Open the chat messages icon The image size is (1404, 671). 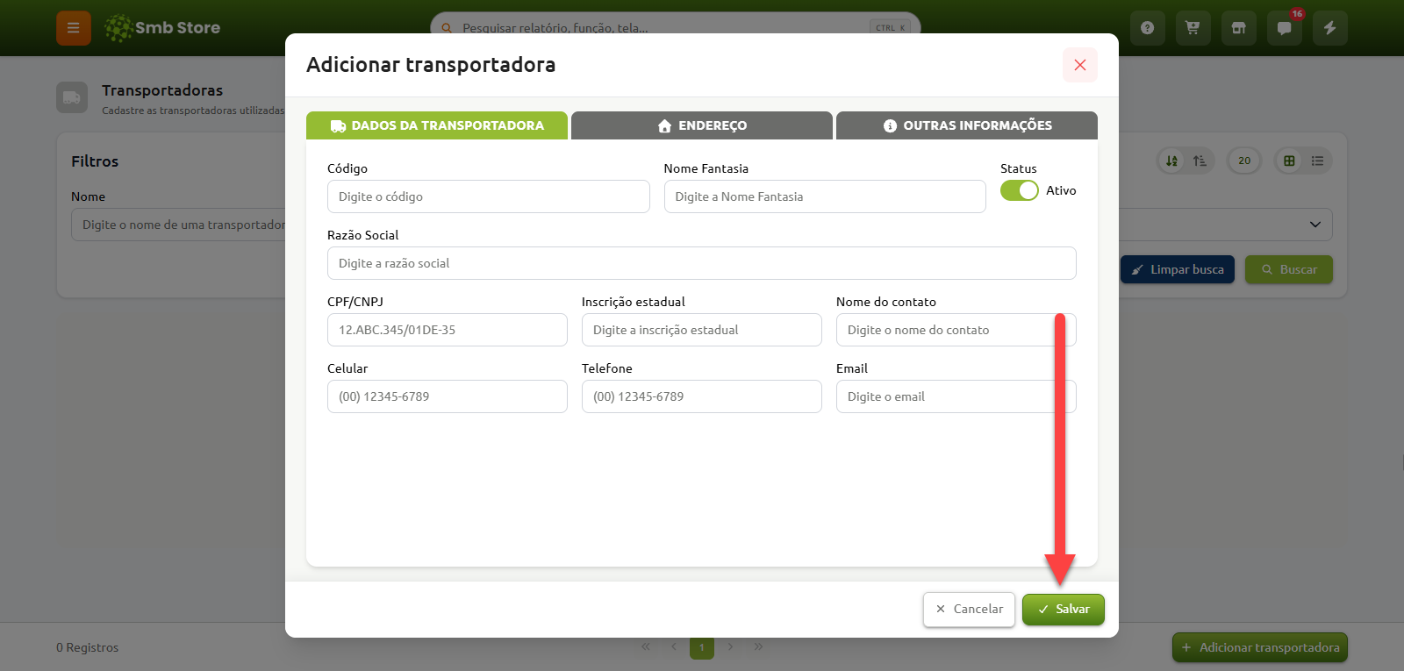pyautogui.click(x=1285, y=28)
